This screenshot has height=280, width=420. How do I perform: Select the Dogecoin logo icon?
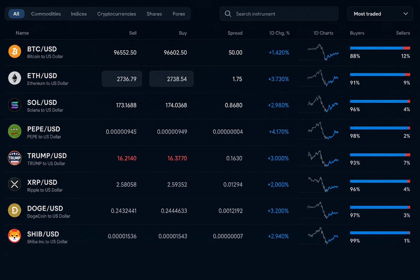pyautogui.click(x=15, y=211)
